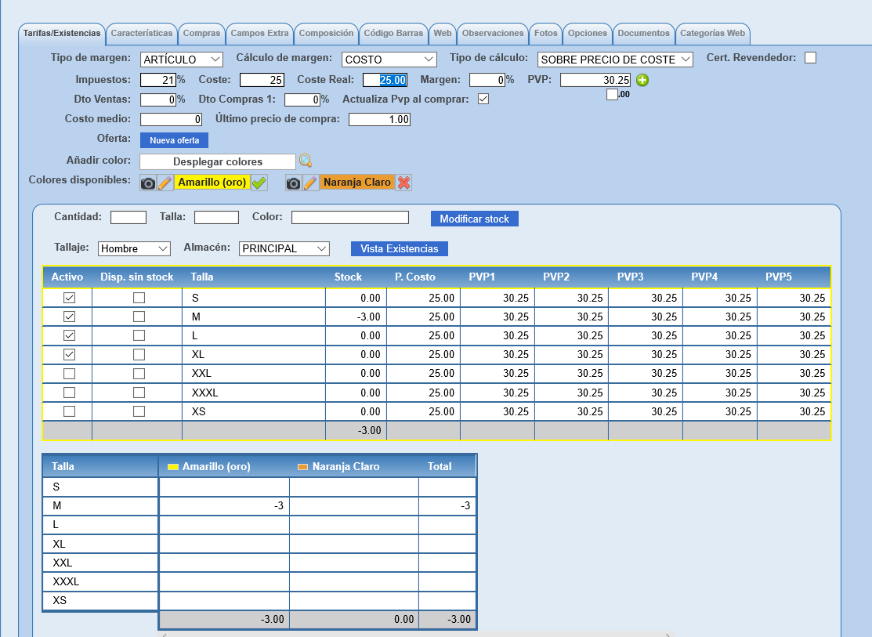Switch to the Documentos tab
Image resolution: width=872 pixels, height=637 pixels.
643,34
